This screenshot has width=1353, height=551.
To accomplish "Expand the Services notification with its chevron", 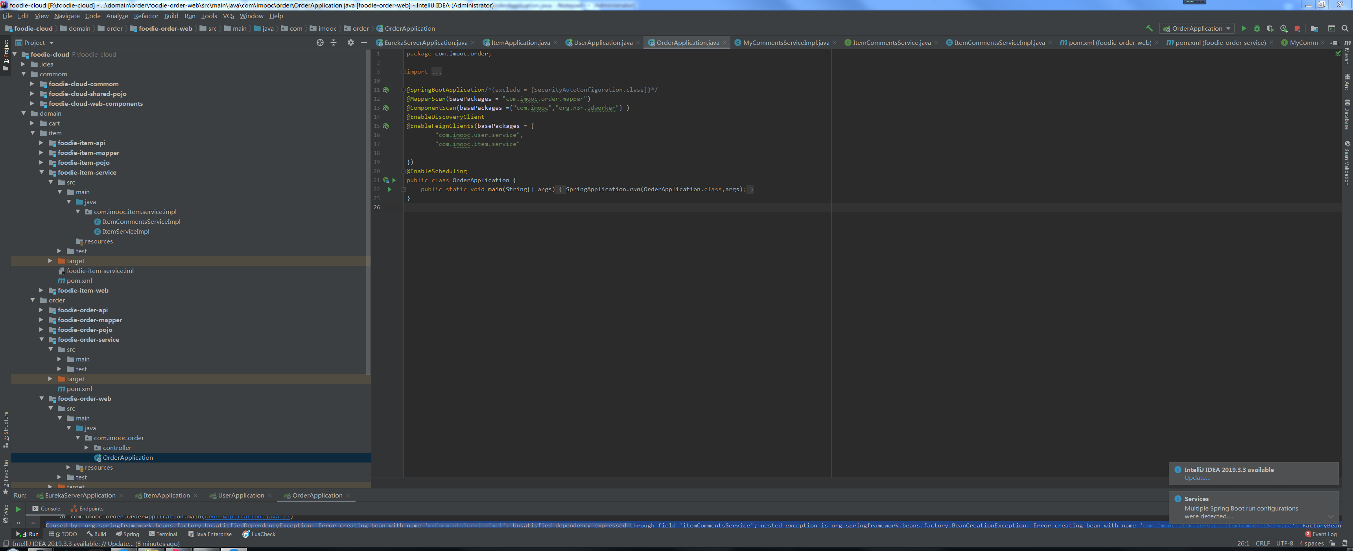I will [1331, 516].
